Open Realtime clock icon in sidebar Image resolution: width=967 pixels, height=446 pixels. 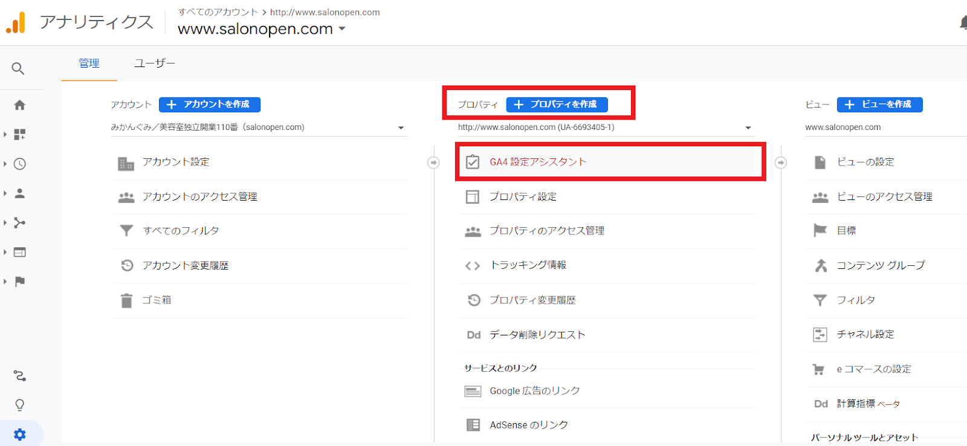tap(20, 164)
